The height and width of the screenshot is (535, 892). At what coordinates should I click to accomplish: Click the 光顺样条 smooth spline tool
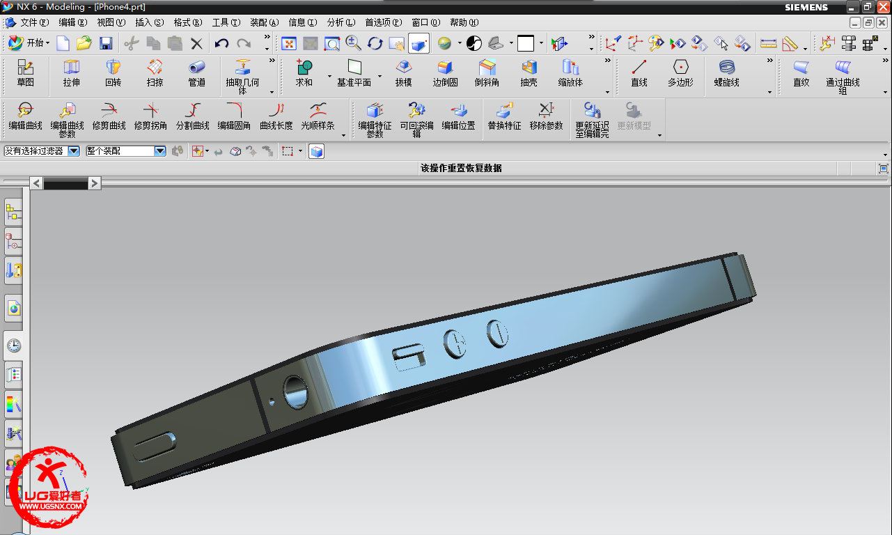pyautogui.click(x=318, y=117)
